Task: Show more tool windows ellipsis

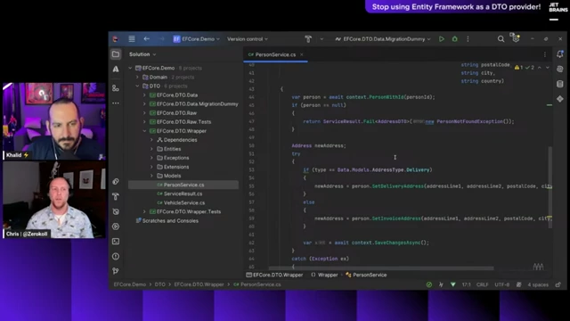Action: (116, 103)
